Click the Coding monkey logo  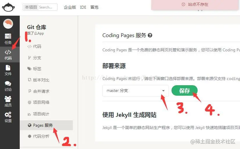click(x=8, y=7)
